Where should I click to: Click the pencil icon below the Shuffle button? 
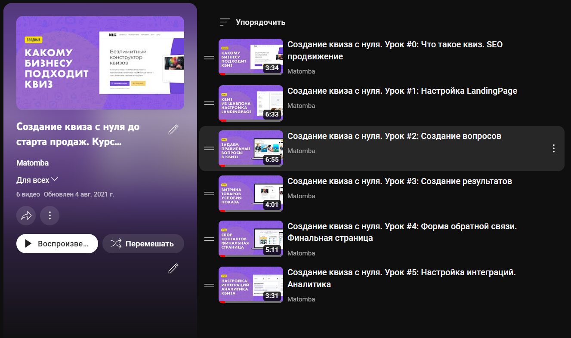173,269
